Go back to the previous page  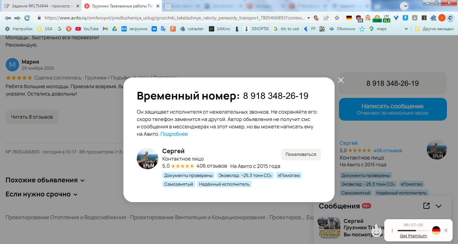8,18
